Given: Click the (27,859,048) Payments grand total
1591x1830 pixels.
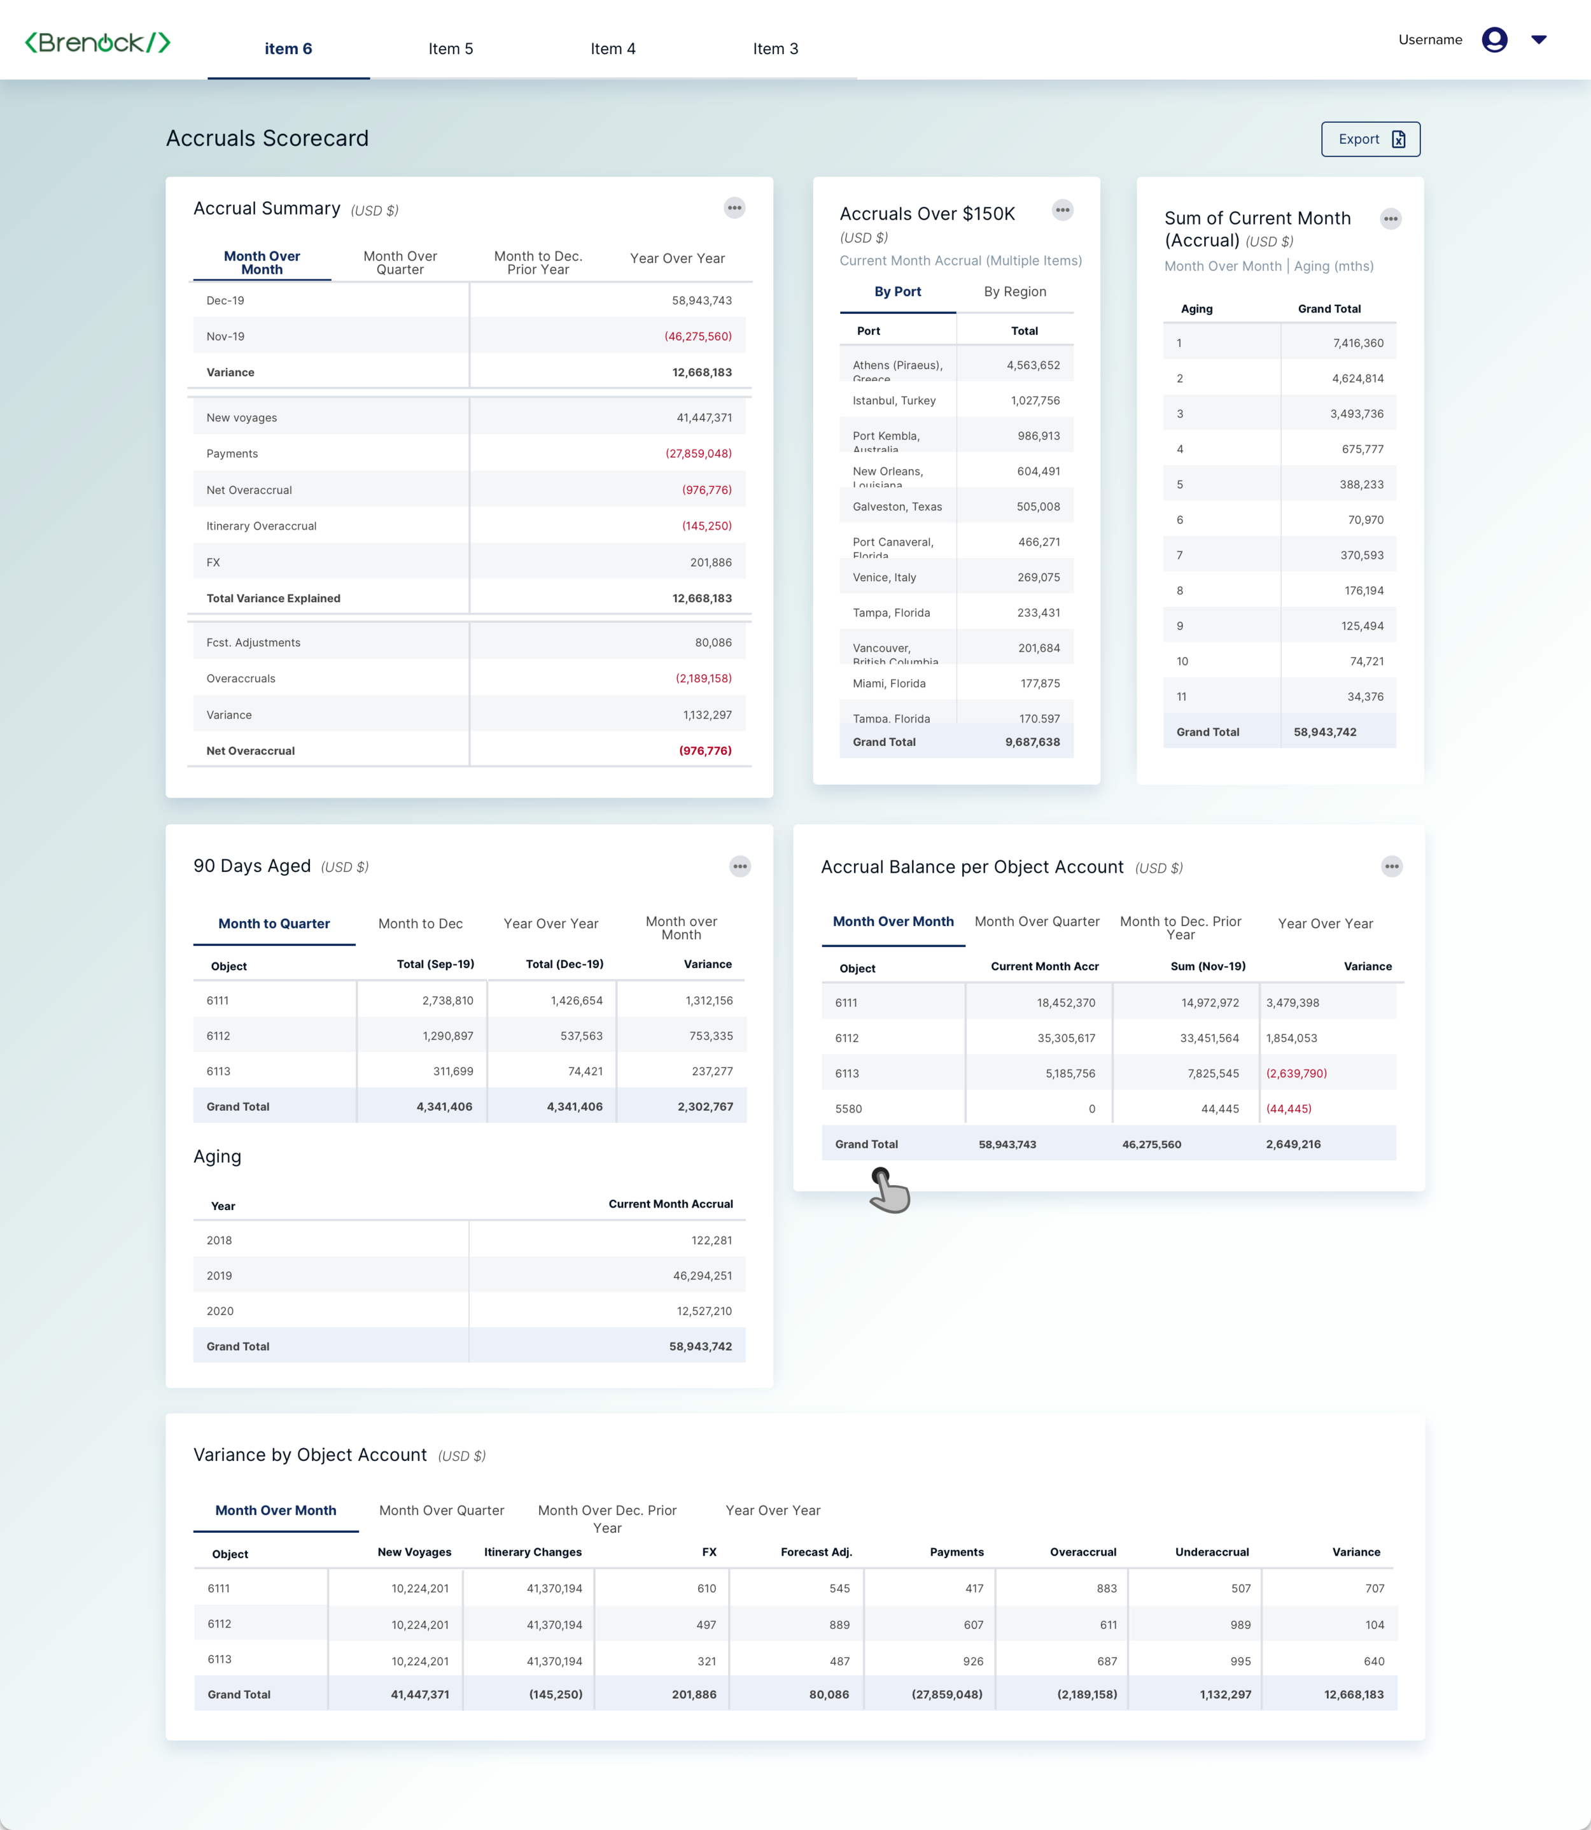Looking at the screenshot, I should click(946, 1695).
